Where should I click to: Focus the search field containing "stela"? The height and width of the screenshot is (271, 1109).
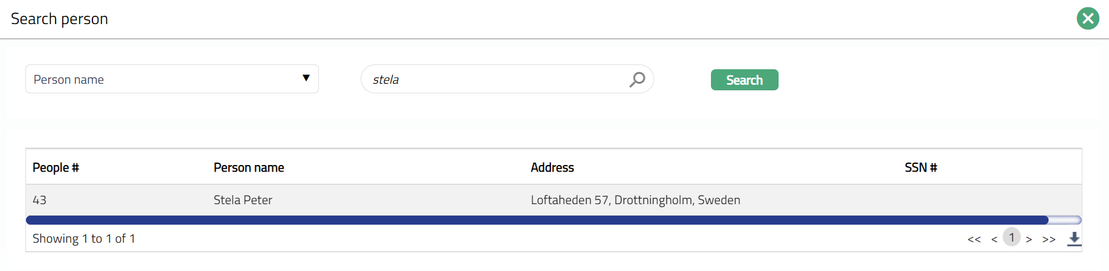point(495,79)
